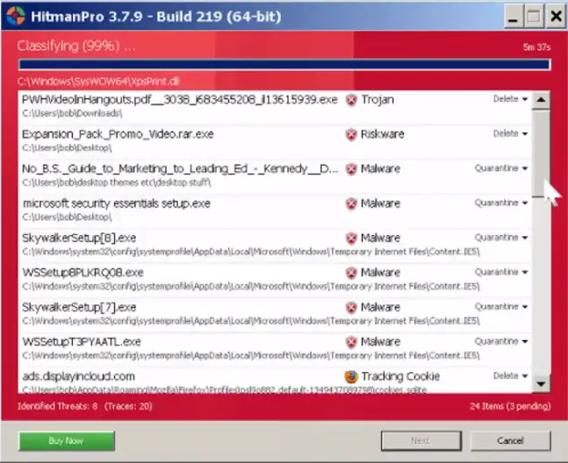The image size is (568, 463).
Task: Click the Tracking Cookie label
Action: (400, 376)
